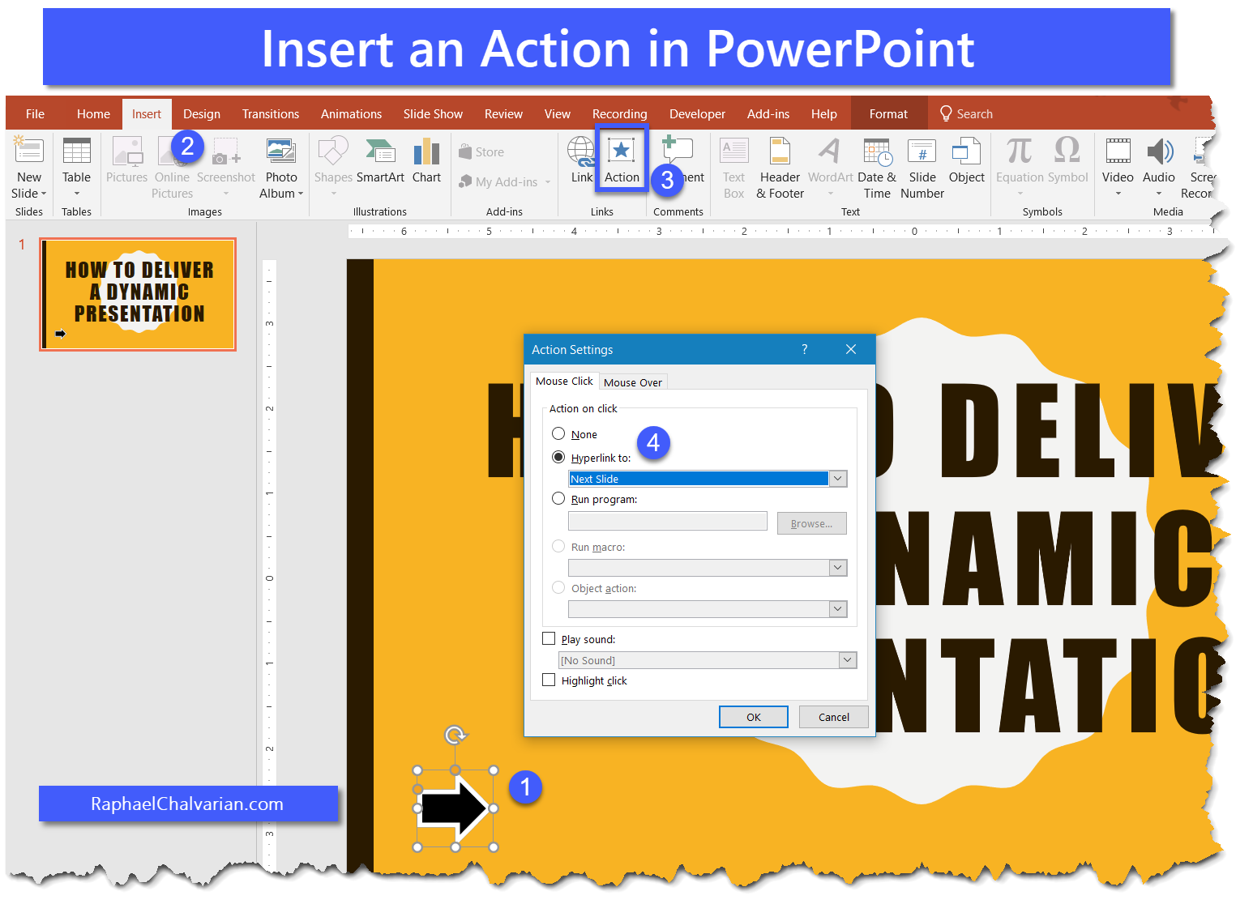Select the Run program radio option

tap(558, 498)
